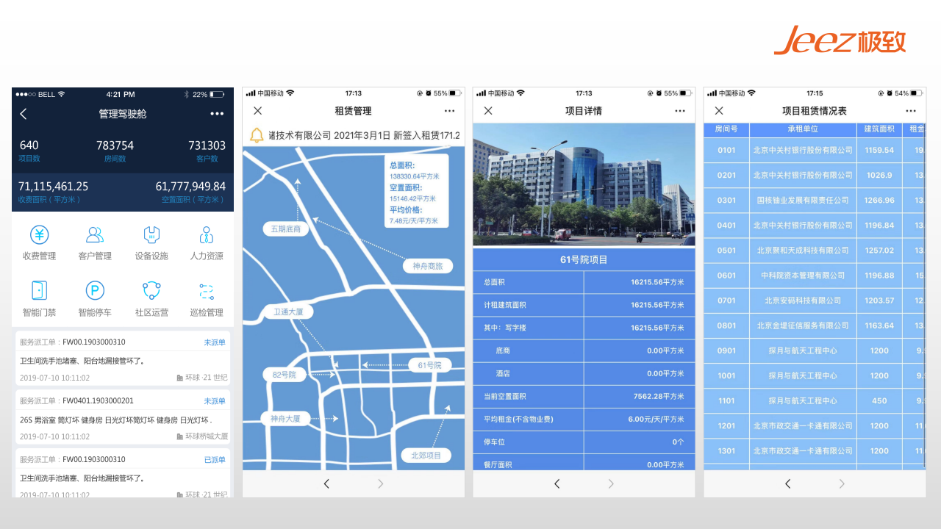The height and width of the screenshot is (529, 941).
Task: Click 61,777,949.84 空置面积 value
Action: click(190, 187)
